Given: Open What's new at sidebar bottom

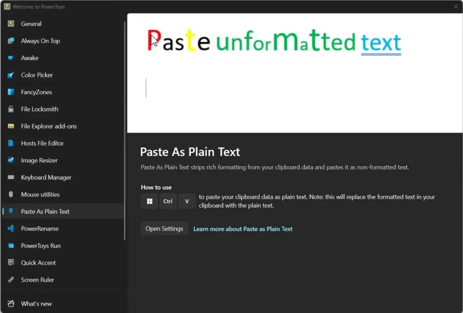Looking at the screenshot, I should [x=36, y=304].
